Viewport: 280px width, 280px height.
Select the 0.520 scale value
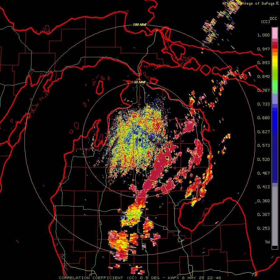point(264,160)
